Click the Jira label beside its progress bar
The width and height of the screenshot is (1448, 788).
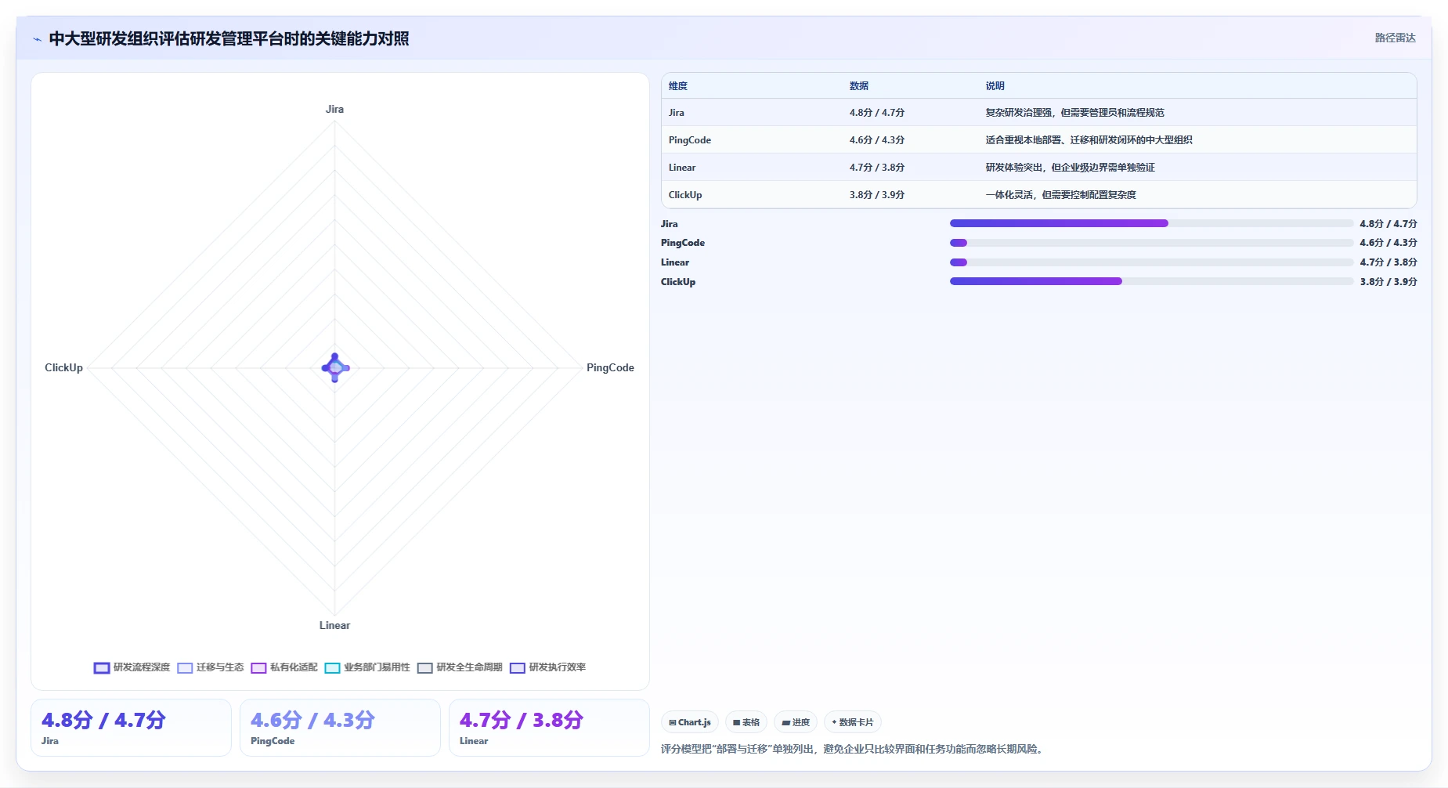(x=670, y=224)
